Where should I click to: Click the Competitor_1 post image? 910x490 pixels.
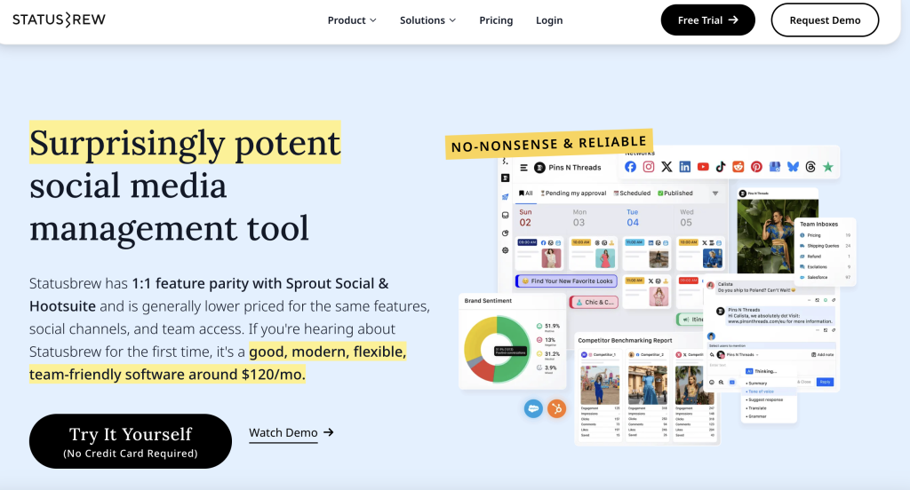pos(600,385)
